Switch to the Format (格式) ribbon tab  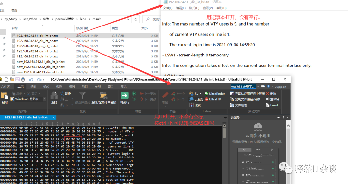(x=46, y=87)
